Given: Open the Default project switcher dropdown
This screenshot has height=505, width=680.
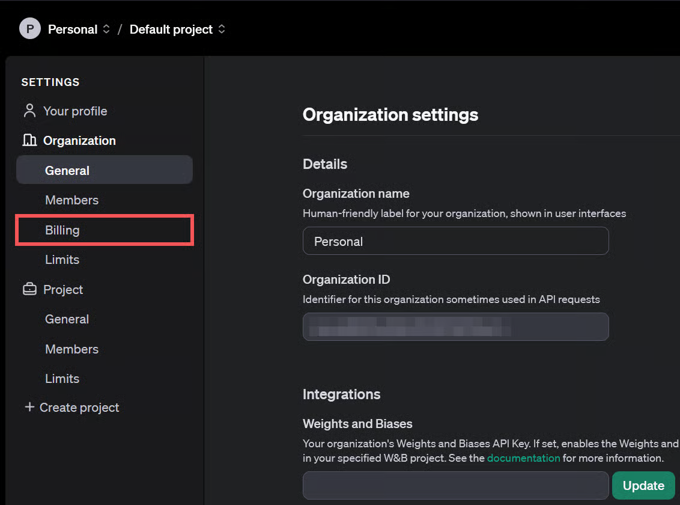Looking at the screenshot, I should [222, 29].
